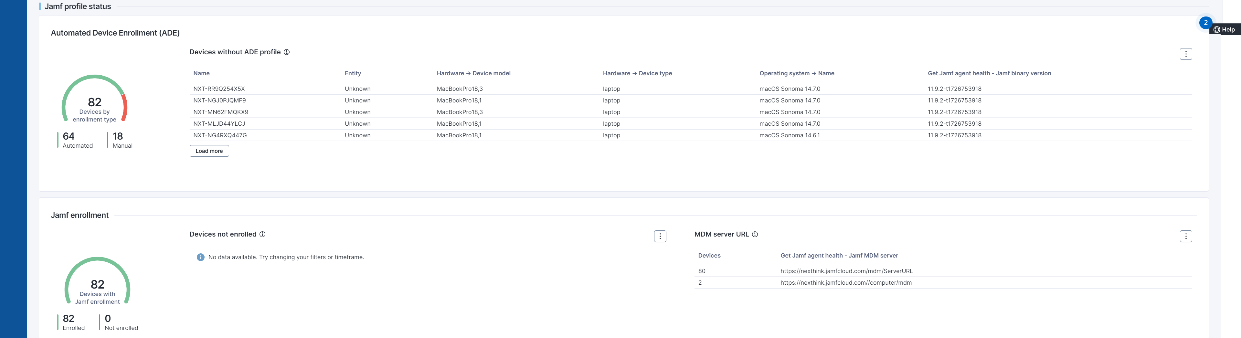
Task: Click the Load more button
Action: click(209, 151)
